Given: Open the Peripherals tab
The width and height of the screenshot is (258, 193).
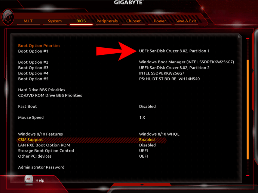Looking at the screenshot, I should (x=107, y=21).
